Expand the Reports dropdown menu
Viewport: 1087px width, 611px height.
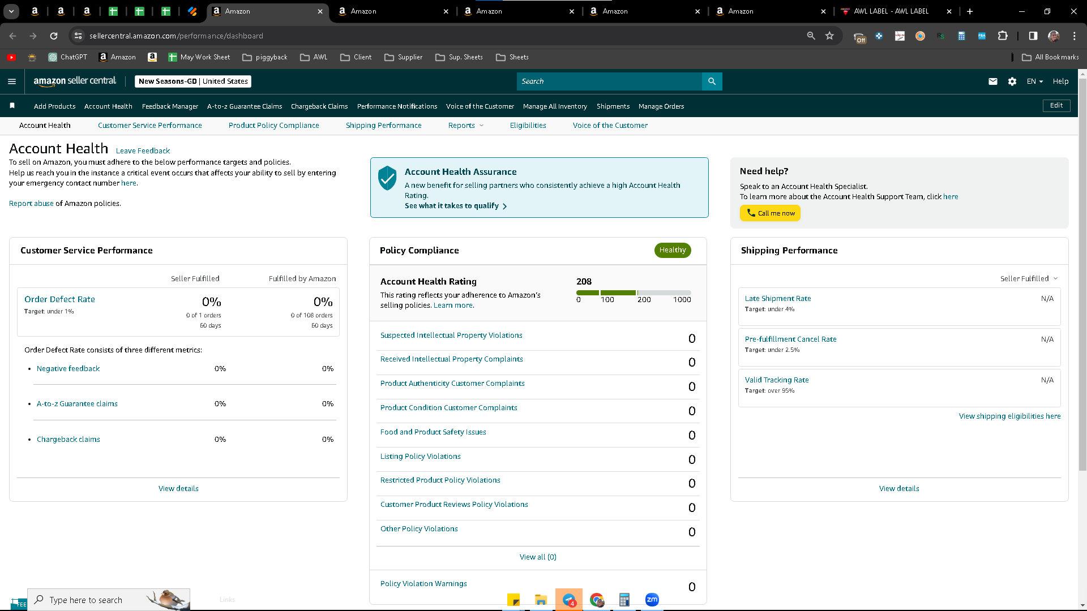(466, 126)
